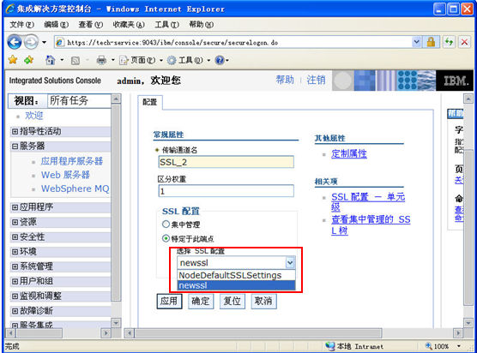Switch to the 配置 tab
Image resolution: width=477 pixels, height=353 pixels.
point(149,102)
